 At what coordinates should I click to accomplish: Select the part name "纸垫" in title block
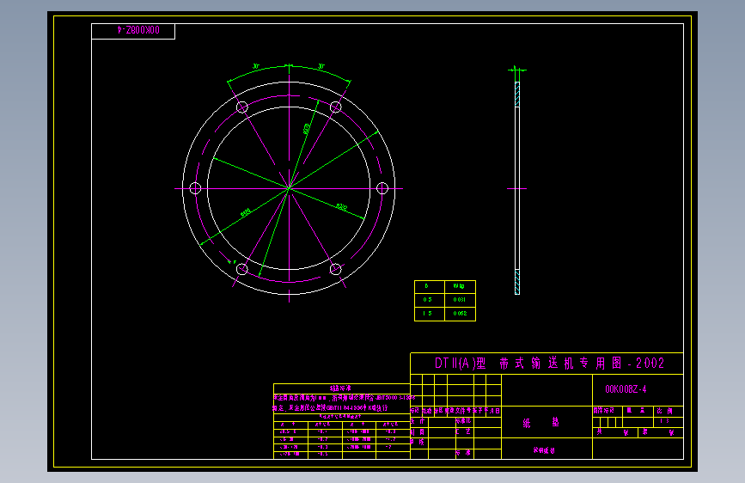[x=540, y=422]
